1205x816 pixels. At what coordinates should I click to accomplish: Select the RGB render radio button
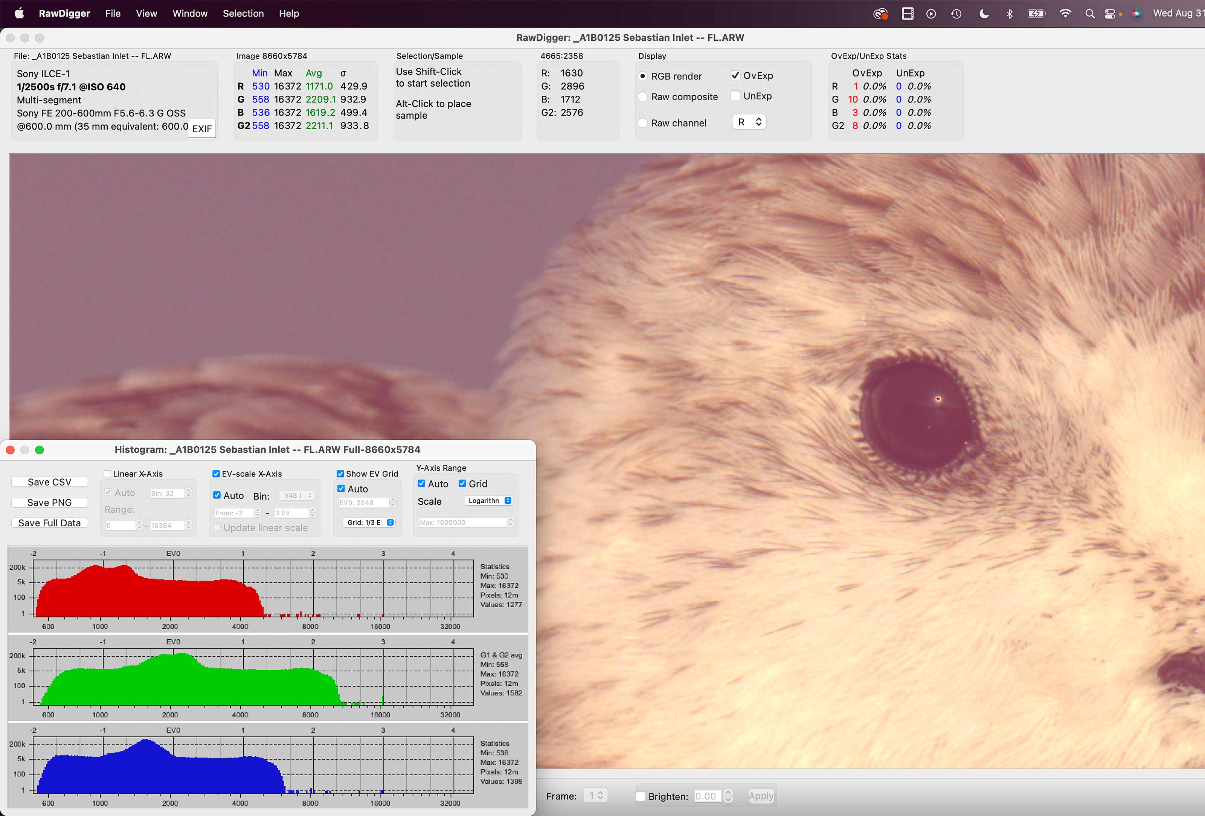(x=643, y=76)
